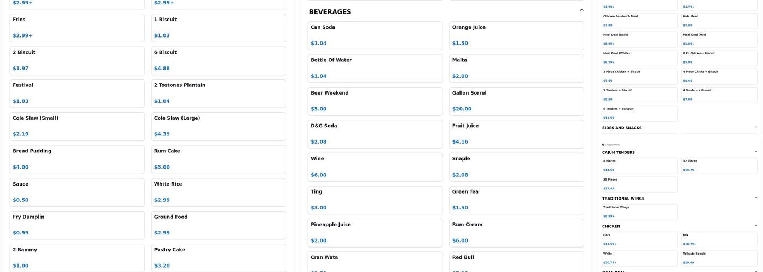Collapse the Beverages section chevron

tap(582, 10)
